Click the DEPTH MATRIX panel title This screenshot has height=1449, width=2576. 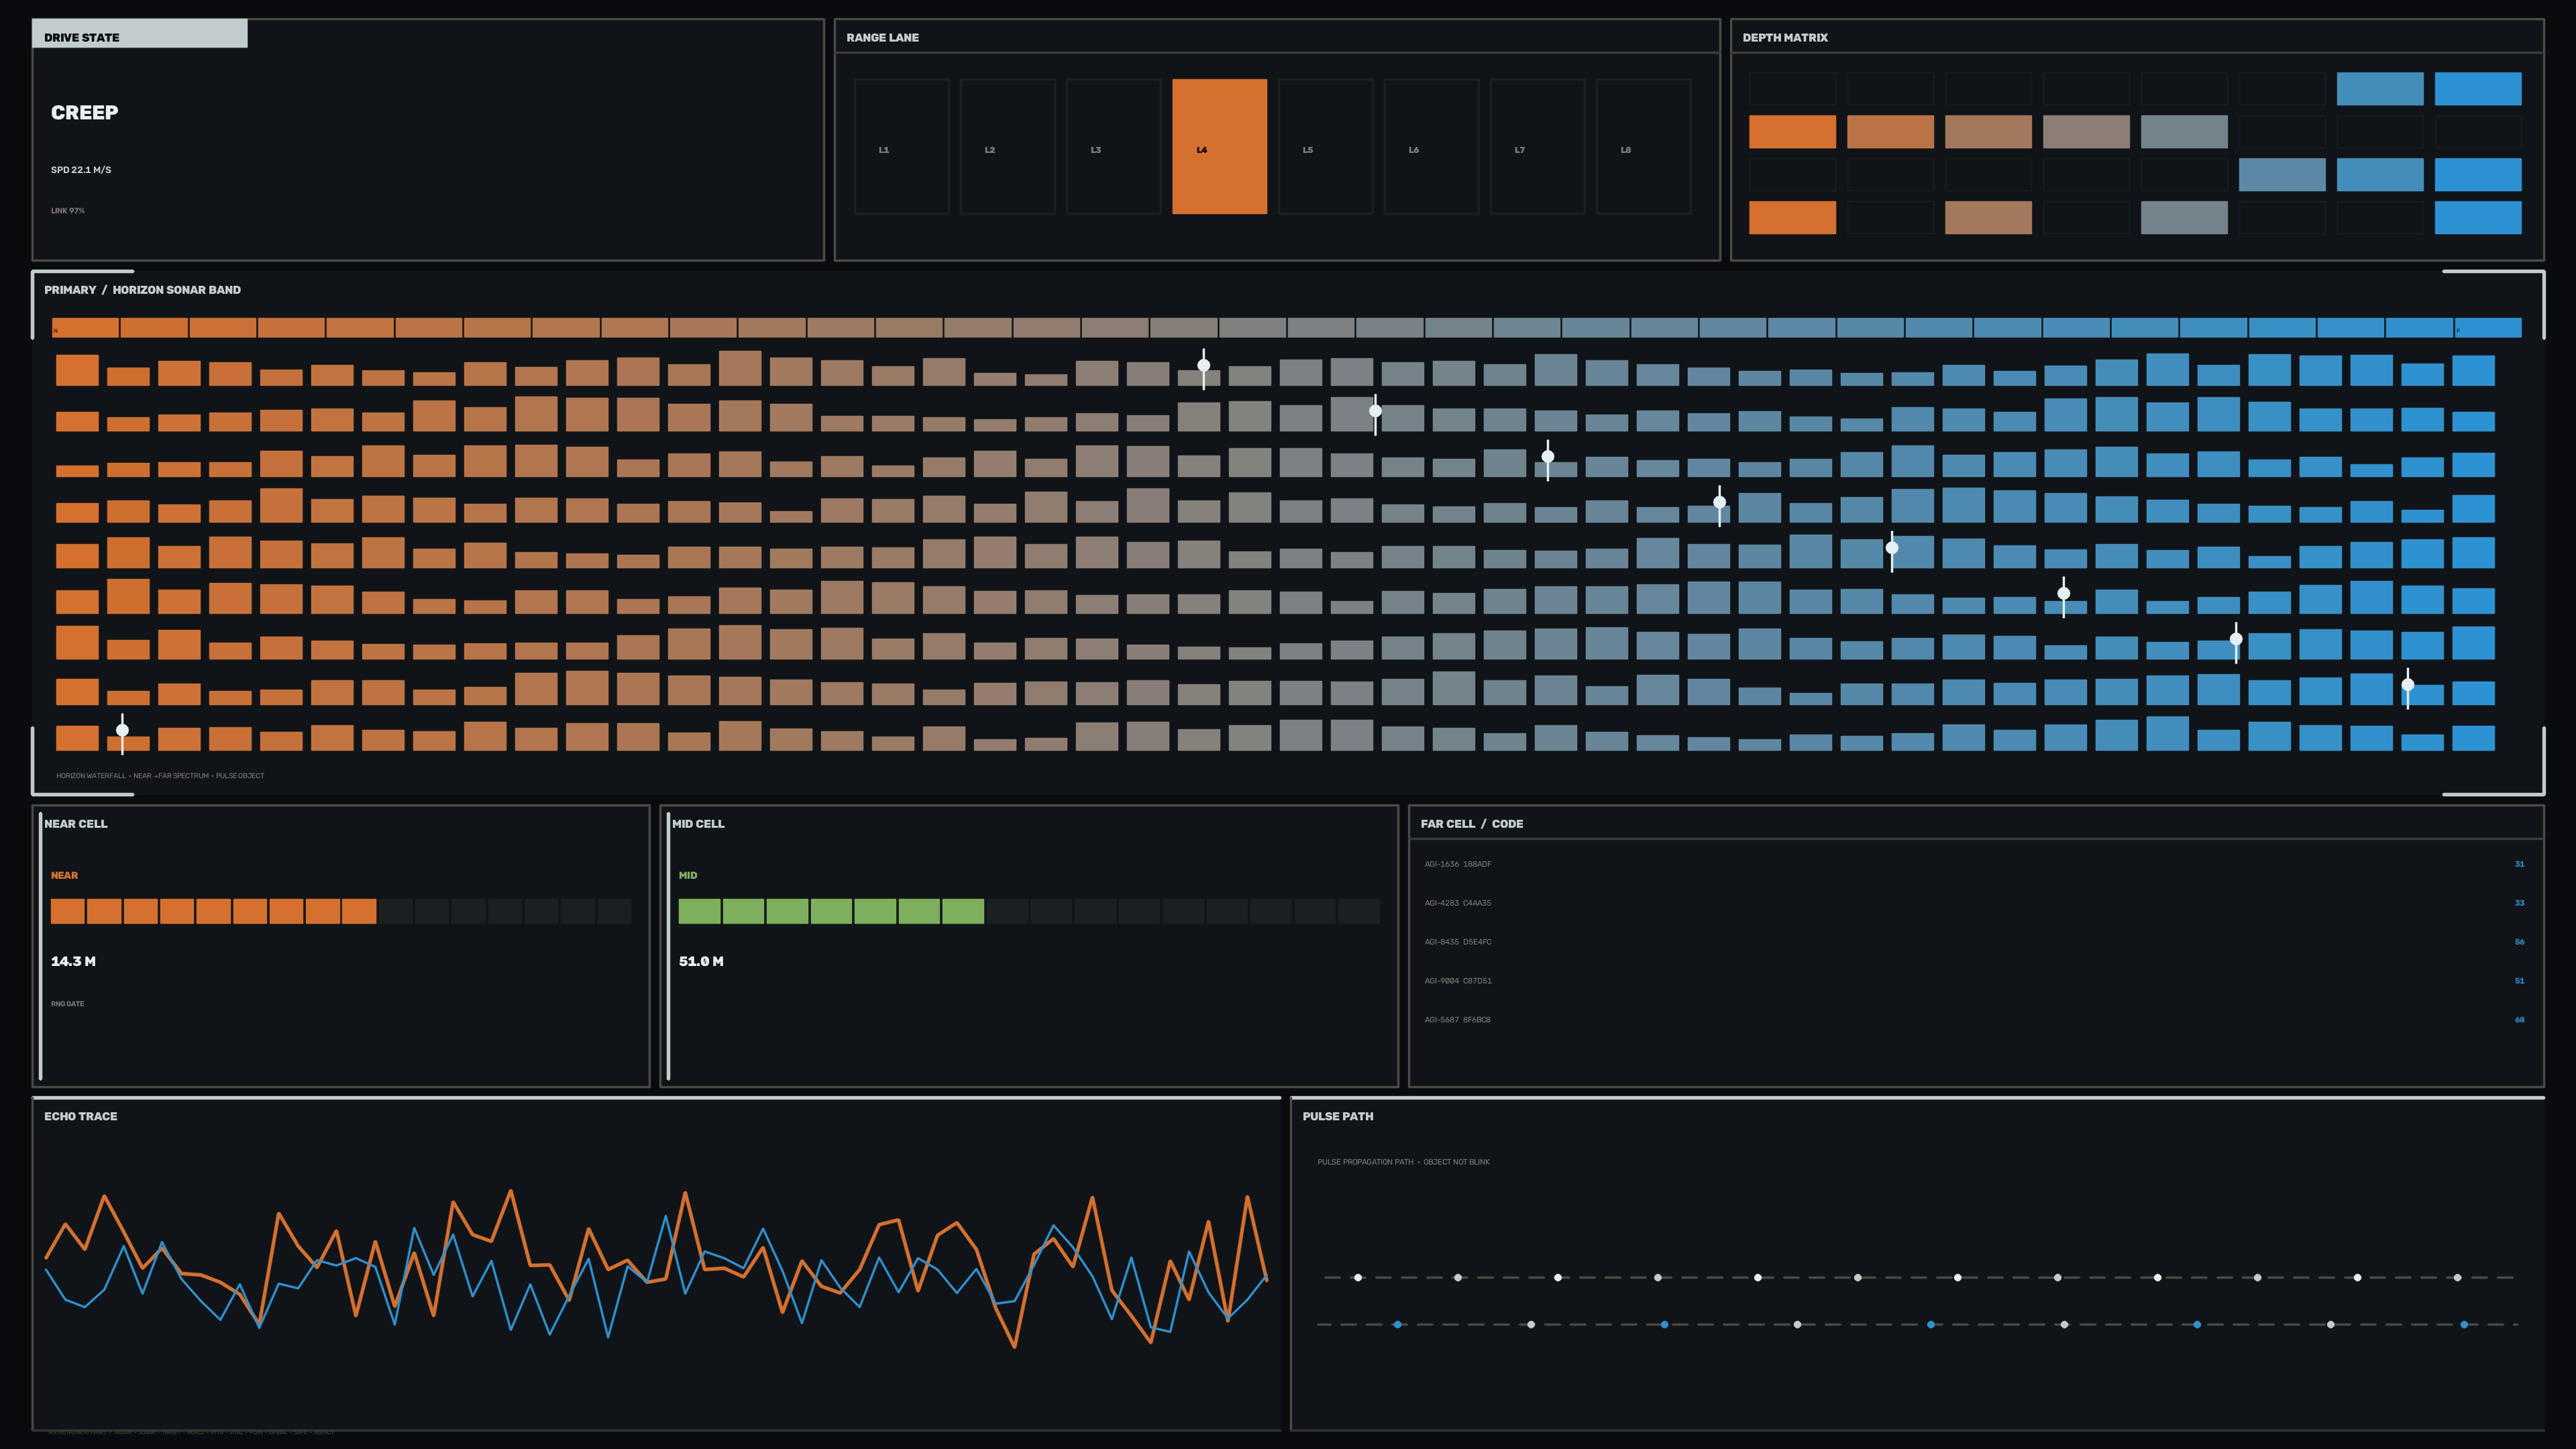click(x=1785, y=38)
